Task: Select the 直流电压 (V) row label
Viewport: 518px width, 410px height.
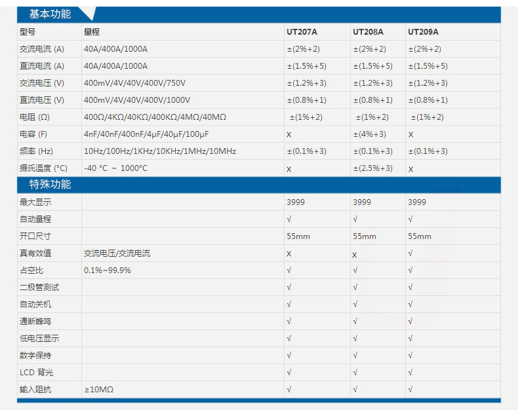Action: [42, 100]
